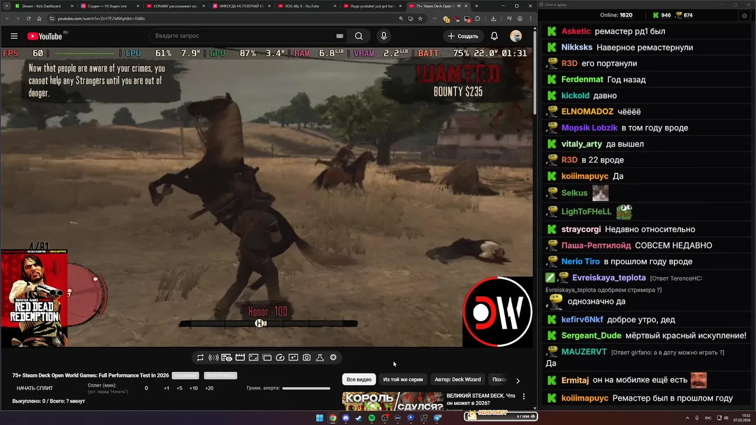Take a screenshot with the camera icon
The width and height of the screenshot is (756, 425).
[x=307, y=357]
